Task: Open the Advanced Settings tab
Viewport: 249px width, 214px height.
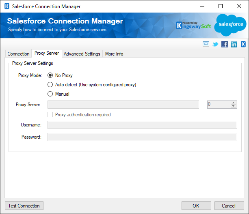Action: [82, 54]
